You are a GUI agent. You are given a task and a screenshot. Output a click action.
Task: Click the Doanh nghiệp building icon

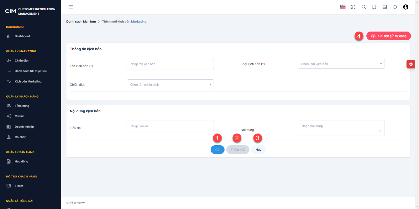click(9, 127)
